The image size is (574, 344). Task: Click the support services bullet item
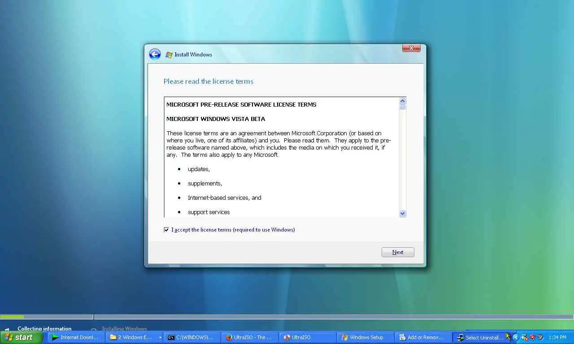click(x=209, y=212)
